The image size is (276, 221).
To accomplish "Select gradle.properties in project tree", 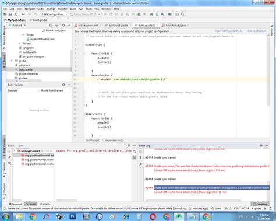I will coord(29,74).
